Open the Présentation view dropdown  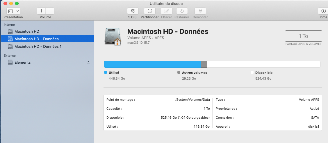coord(13,11)
